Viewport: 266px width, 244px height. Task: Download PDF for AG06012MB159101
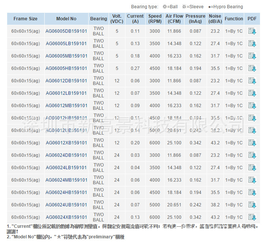tap(252, 106)
